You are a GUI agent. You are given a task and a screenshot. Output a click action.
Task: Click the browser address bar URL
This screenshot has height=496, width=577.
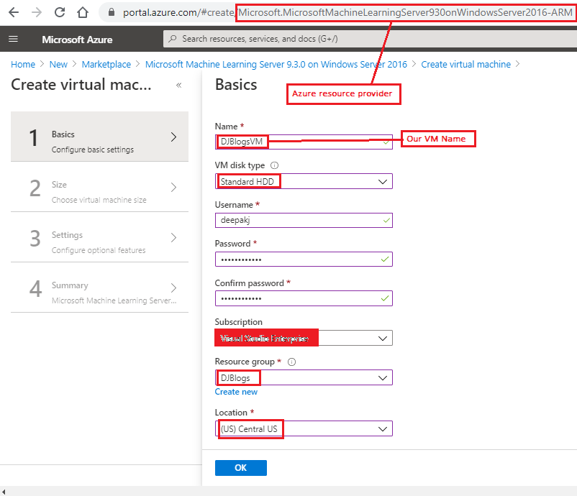[347, 12]
